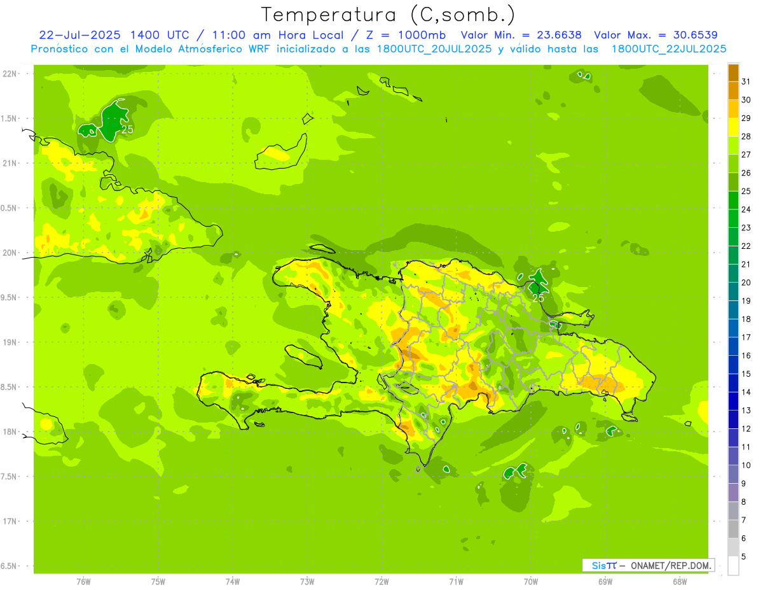
Task: Click the 74W longitude label
Action: [x=233, y=582]
